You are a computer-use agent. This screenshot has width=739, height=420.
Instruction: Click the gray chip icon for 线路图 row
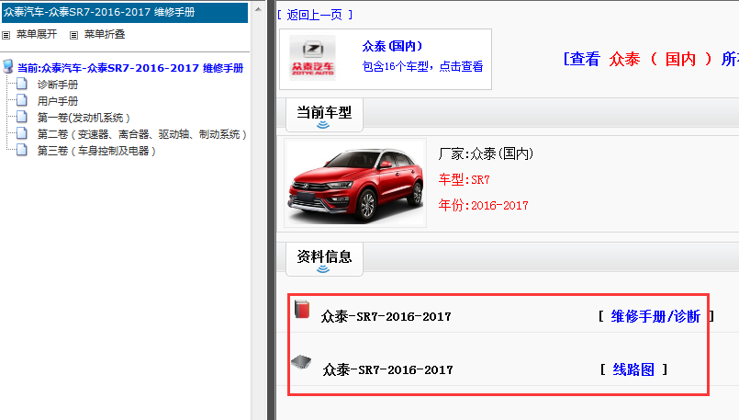pos(301,362)
